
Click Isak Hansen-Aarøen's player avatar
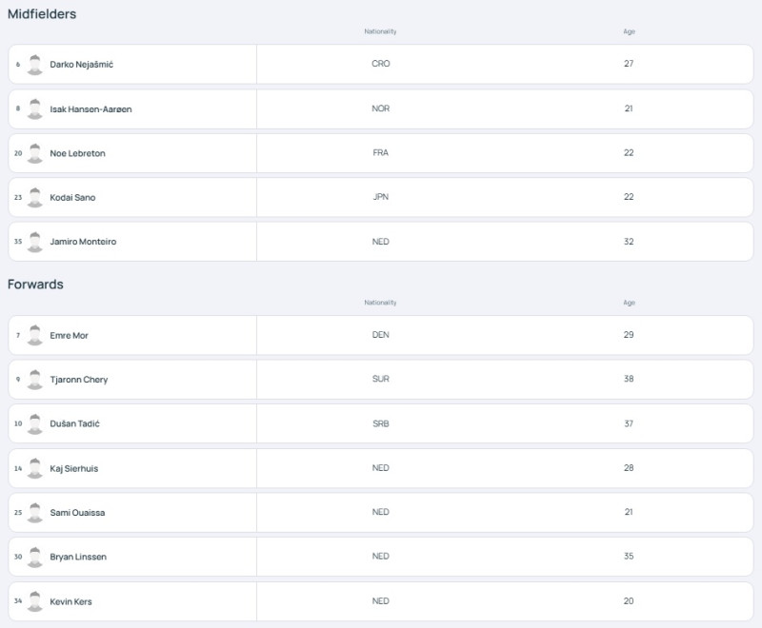(x=34, y=109)
